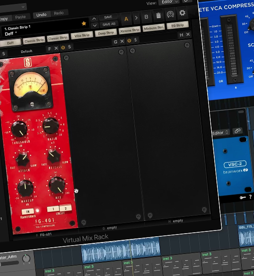The image size is (254, 276).
Task: Click the FG-401 Mix knob
Action: tap(57, 185)
